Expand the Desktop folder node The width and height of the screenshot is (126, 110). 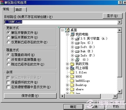[67, 85]
